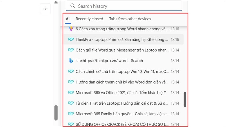Open '6 Cách xóa trang trắng trong Word' entry
The width and height of the screenshot is (226, 127).
tap(123, 29)
